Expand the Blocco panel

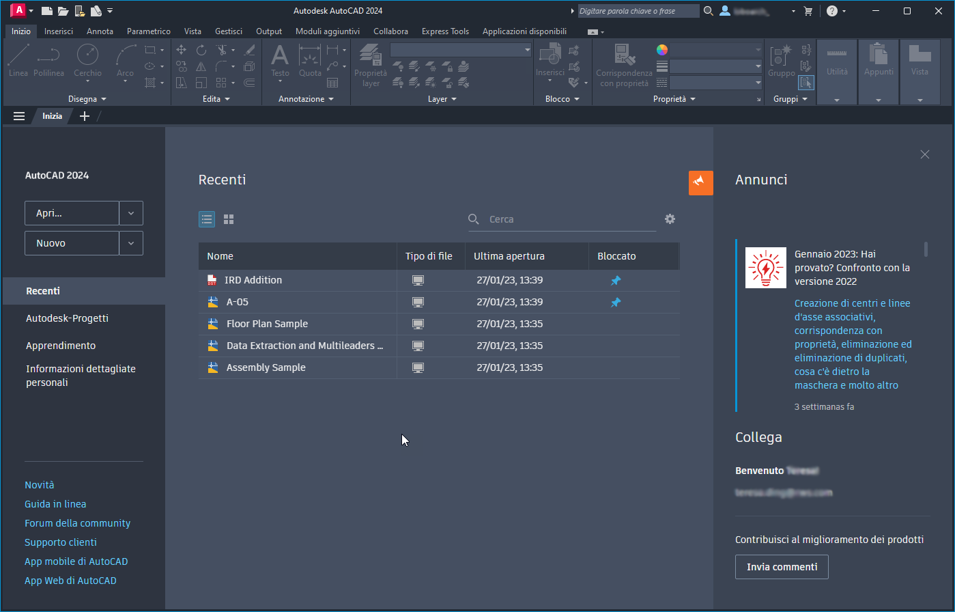562,99
